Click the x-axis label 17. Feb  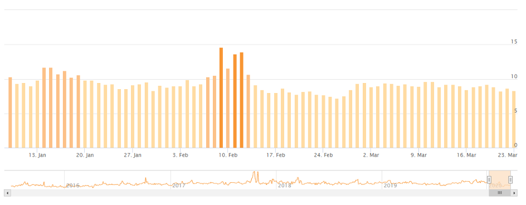click(x=275, y=155)
